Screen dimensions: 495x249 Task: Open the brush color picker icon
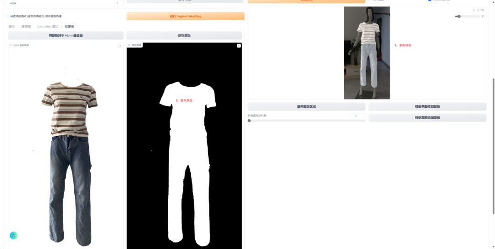483,16
